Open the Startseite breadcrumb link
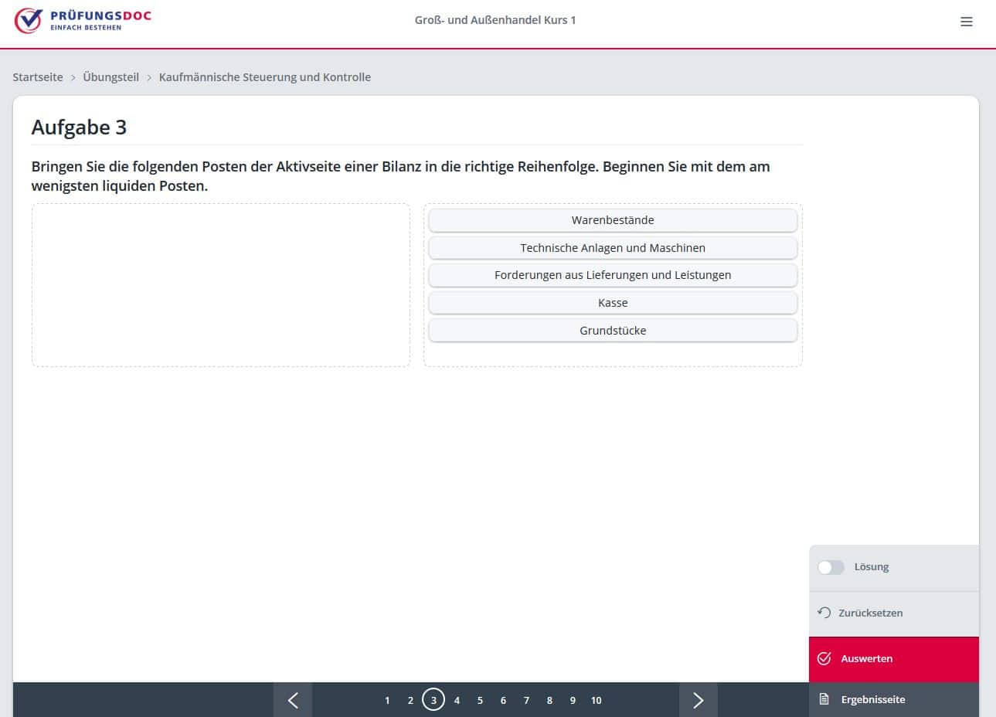996x717 pixels. (x=38, y=77)
